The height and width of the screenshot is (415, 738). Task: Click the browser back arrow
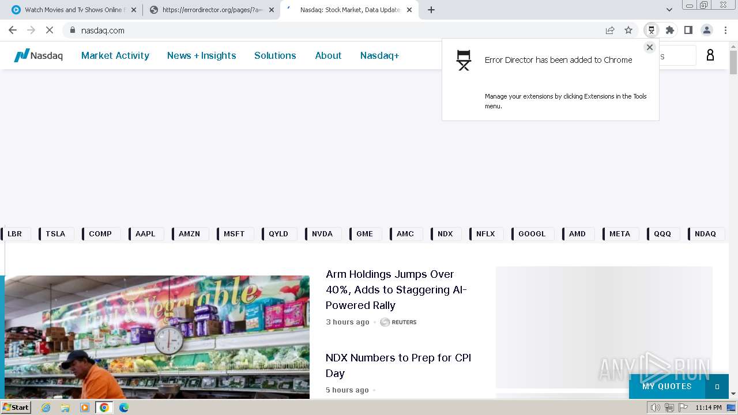point(13,30)
